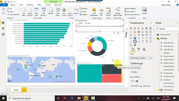Open the Recent Sources dropdown
Screen dimensions: 179x101
30,12
